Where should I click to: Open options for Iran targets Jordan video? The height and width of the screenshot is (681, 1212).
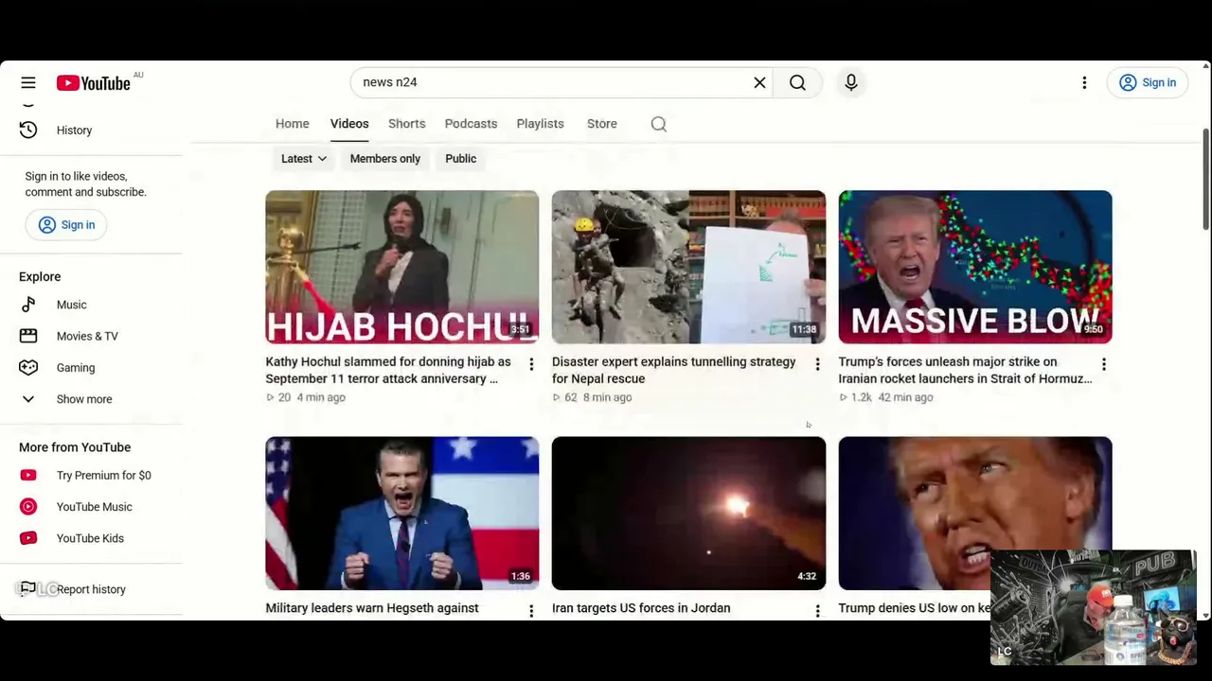818,611
